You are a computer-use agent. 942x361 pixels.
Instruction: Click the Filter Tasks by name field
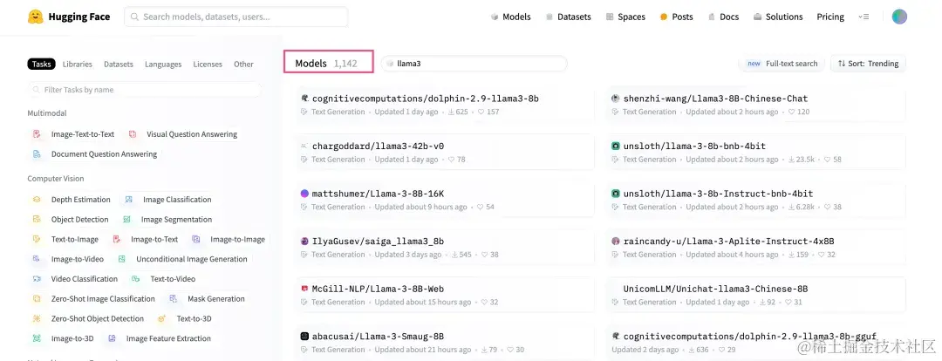[x=144, y=90]
